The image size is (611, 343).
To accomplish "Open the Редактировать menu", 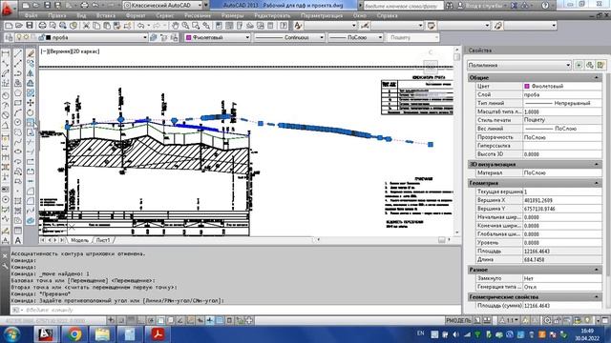I will pos(272,15).
